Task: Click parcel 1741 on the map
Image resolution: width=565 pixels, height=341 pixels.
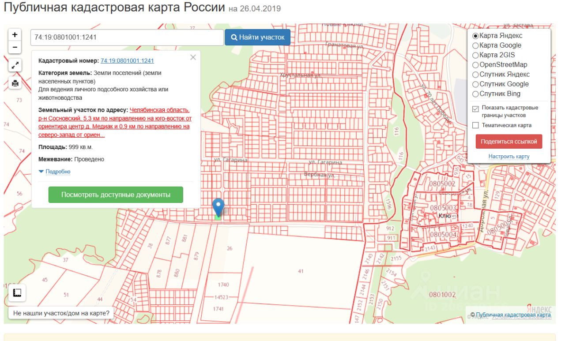Action: [218, 309]
